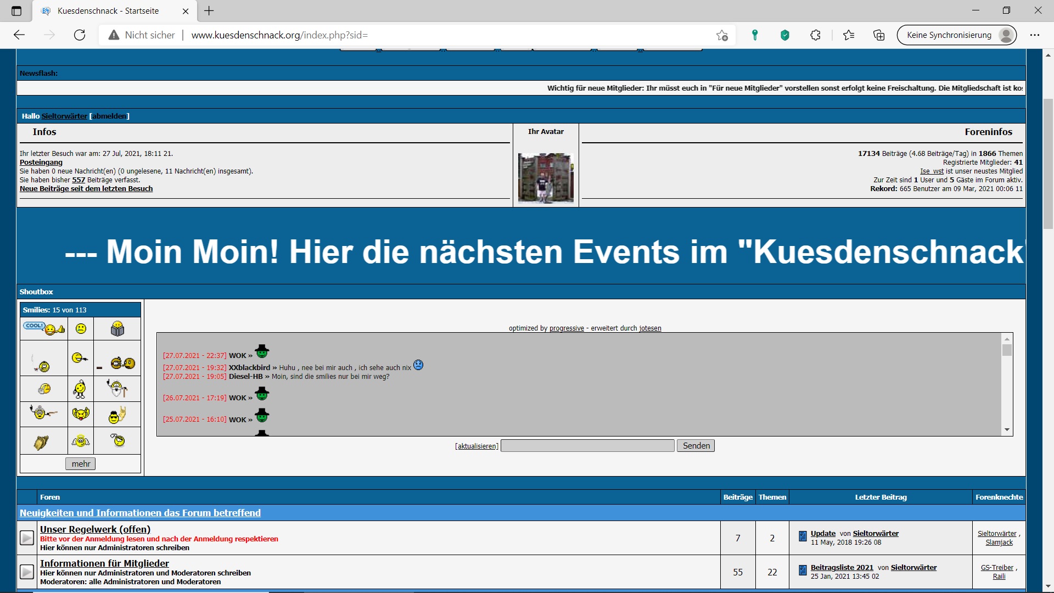1054x593 pixels.
Task: Insert the sunglasses rock-hand smiley
Action: (x=116, y=415)
